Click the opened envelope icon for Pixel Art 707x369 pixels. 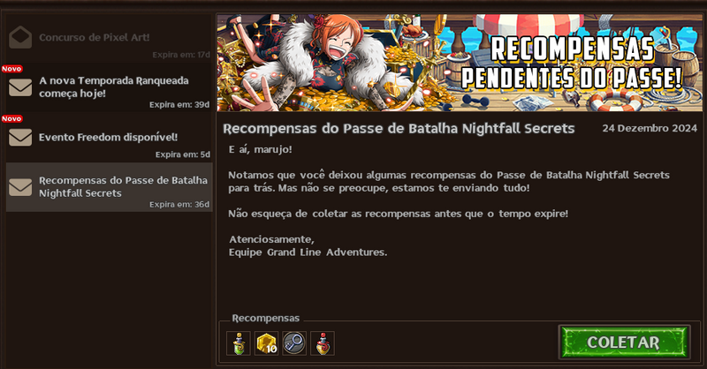coord(20,37)
